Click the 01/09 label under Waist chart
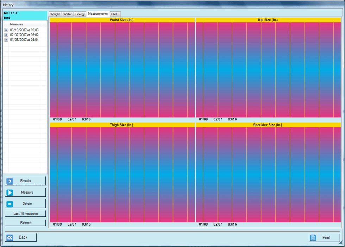Image resolution: width=345 pixels, height=247 pixels. pyautogui.click(x=57, y=119)
